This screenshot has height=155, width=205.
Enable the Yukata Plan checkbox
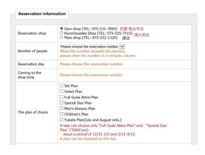(x=61, y=120)
